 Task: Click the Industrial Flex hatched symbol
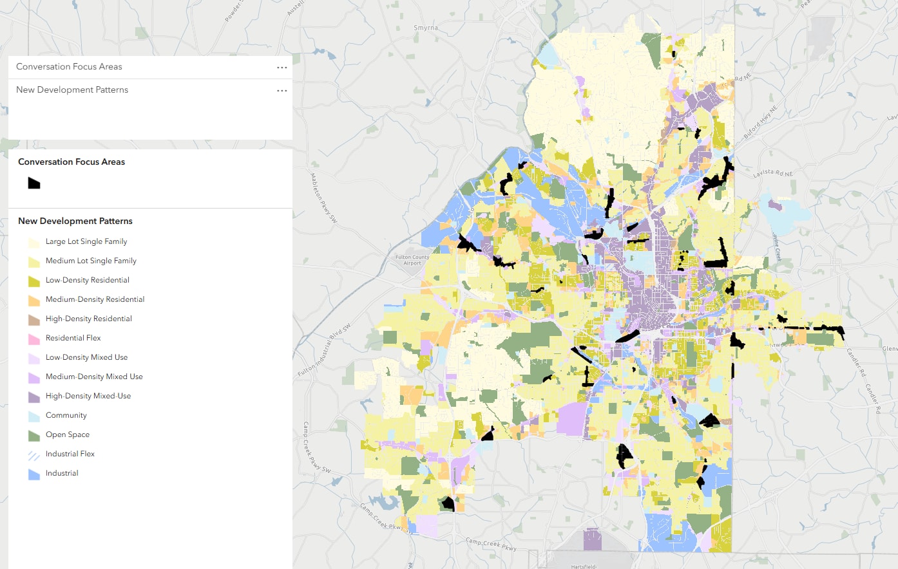coord(33,454)
